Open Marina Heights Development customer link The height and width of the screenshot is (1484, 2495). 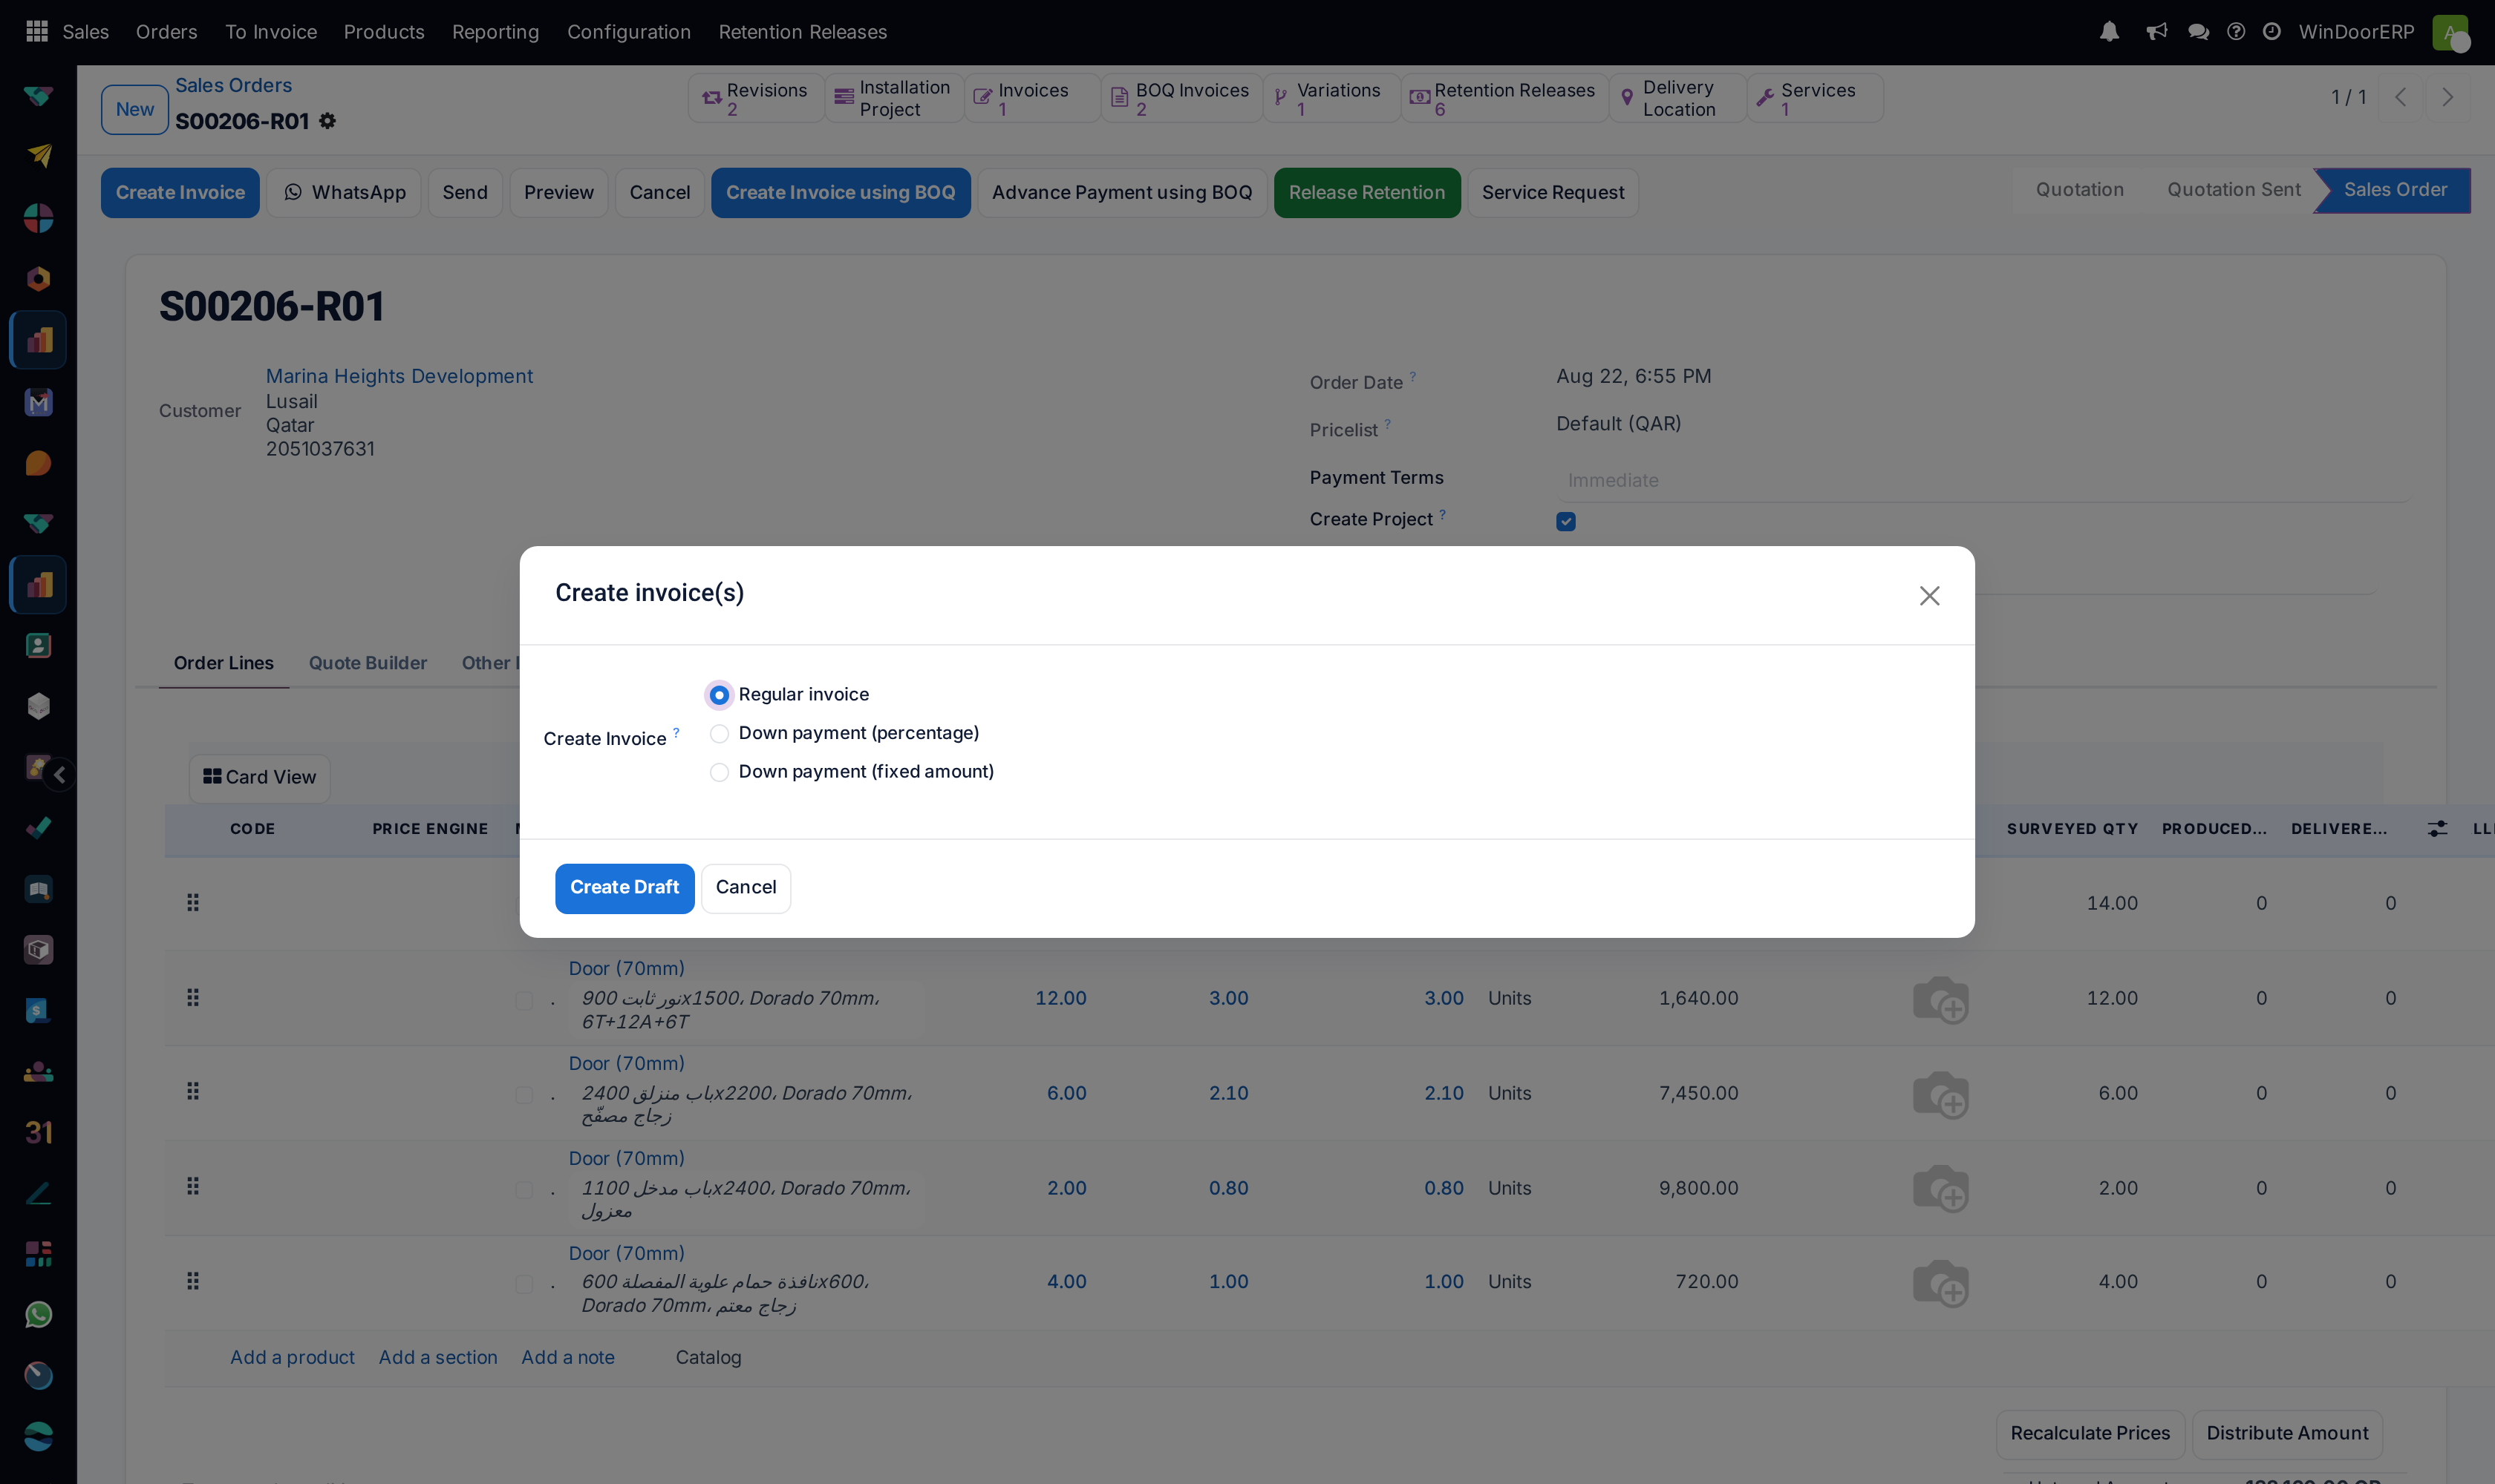pyautogui.click(x=398, y=376)
